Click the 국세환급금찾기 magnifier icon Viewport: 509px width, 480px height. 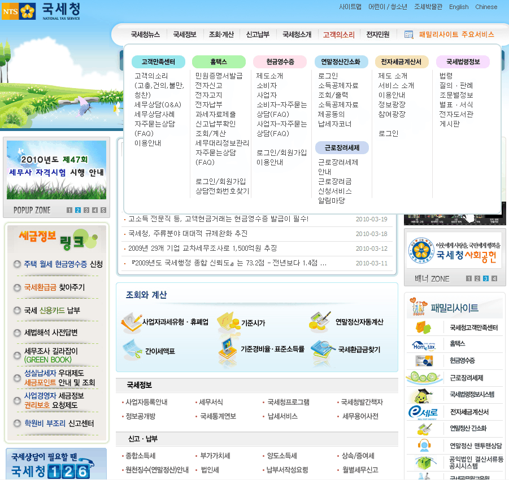pyautogui.click(x=323, y=349)
